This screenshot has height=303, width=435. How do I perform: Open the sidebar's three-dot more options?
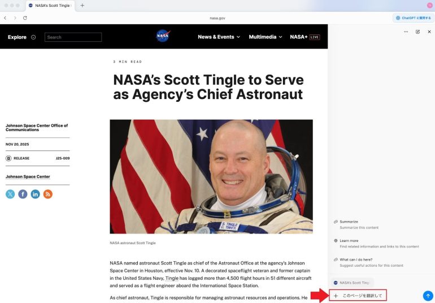(x=406, y=32)
